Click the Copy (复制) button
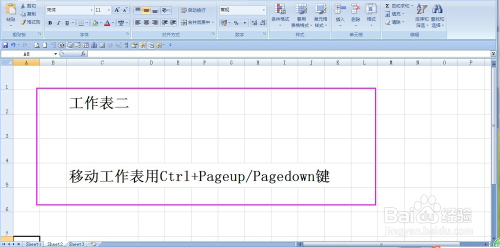 28,13
